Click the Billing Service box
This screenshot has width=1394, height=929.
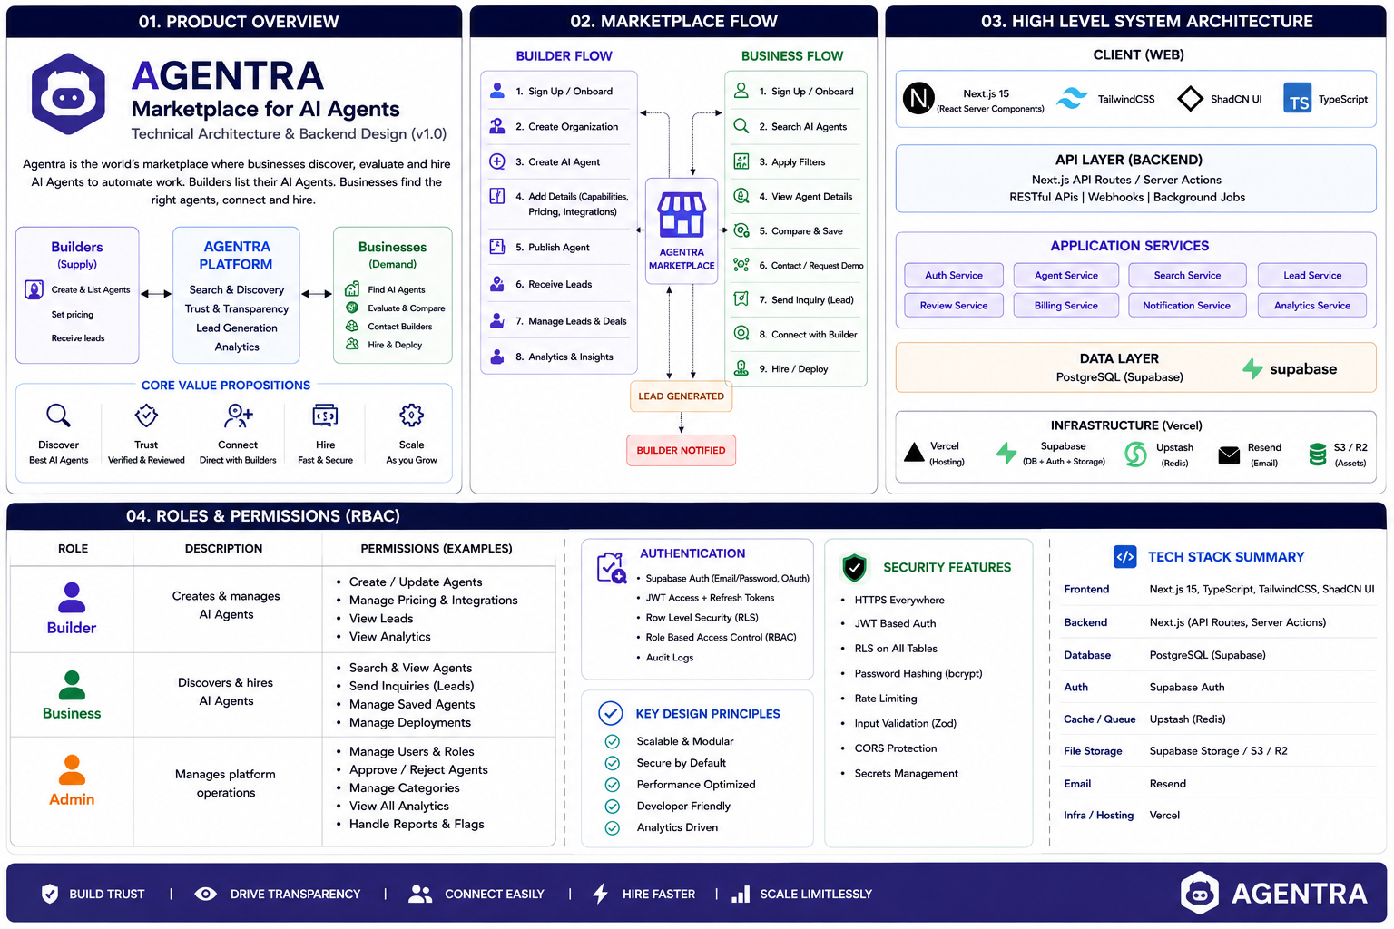(1066, 305)
